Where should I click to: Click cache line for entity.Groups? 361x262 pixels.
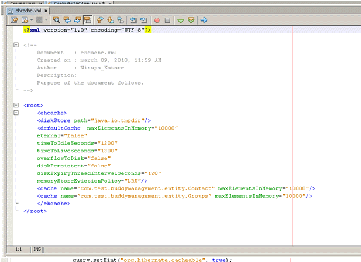pos(174,196)
